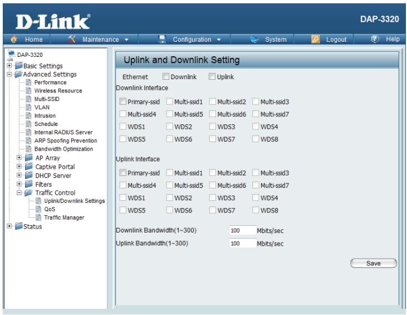Click the AP Array folder icon

click(29, 157)
